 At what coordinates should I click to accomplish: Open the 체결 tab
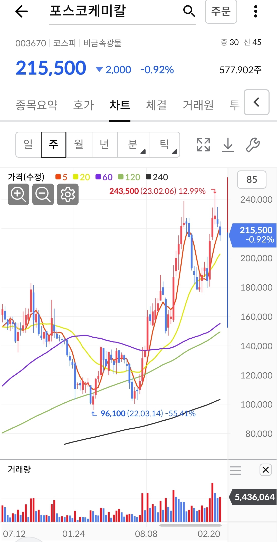[x=156, y=105]
